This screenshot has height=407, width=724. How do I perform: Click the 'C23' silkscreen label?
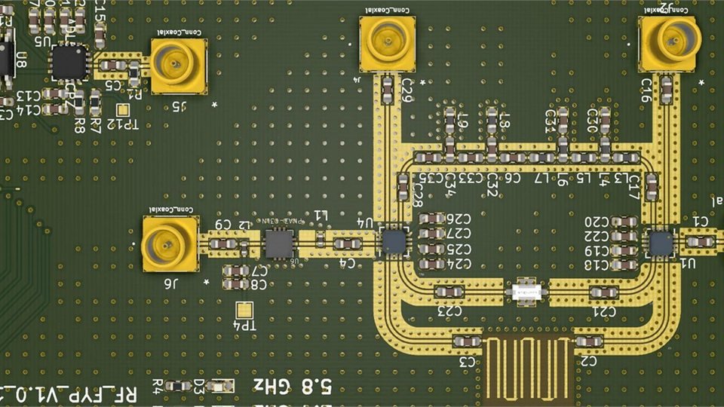point(449,311)
